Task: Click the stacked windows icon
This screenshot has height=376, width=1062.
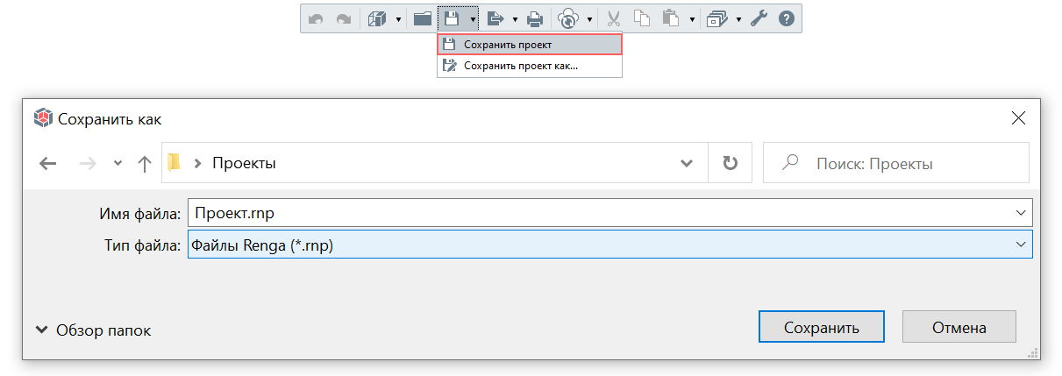Action: coord(717,18)
